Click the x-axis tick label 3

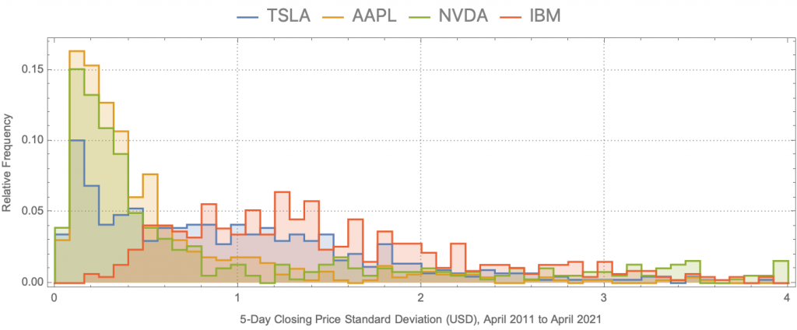pyautogui.click(x=604, y=297)
